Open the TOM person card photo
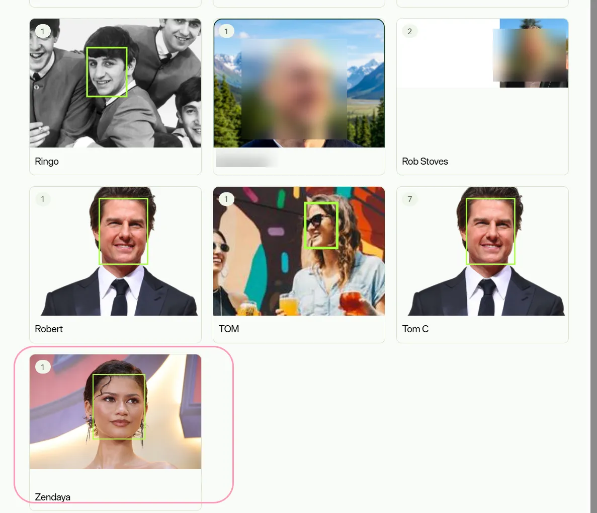597x513 pixels. click(299, 251)
